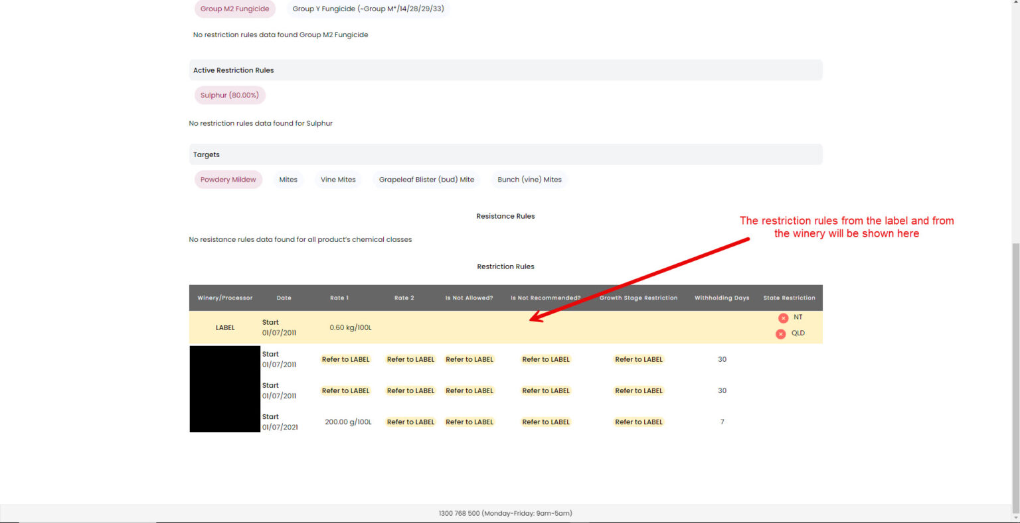Click the Winery/Processor column header
This screenshot has height=523, width=1020.
[225, 298]
